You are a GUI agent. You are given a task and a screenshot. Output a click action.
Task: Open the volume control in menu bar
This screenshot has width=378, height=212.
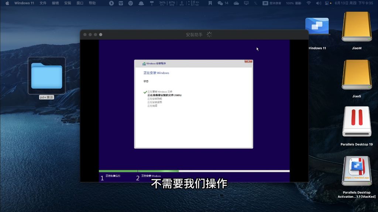319,3
